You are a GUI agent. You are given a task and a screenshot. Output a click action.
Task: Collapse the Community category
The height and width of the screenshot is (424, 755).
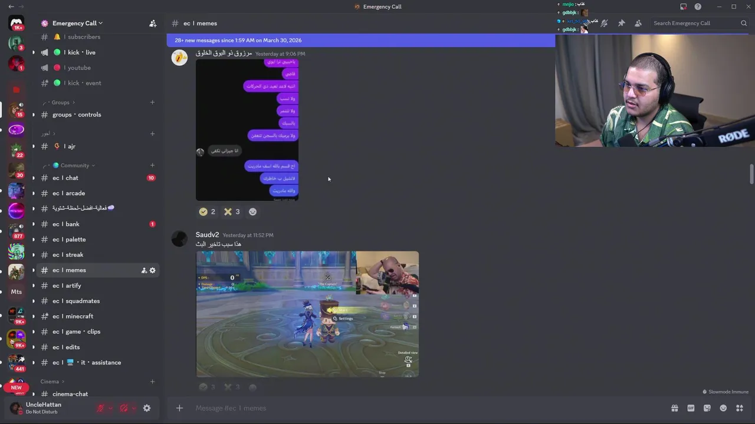tap(70, 165)
